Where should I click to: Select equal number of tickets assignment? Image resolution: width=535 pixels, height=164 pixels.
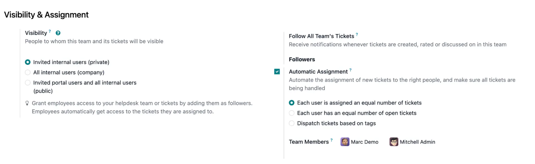(291, 103)
